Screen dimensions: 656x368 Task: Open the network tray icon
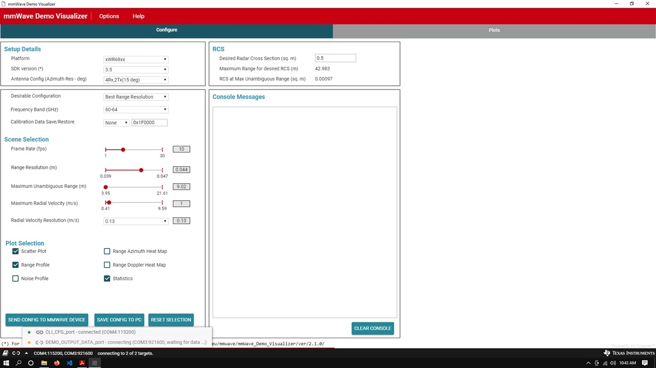pos(605,363)
